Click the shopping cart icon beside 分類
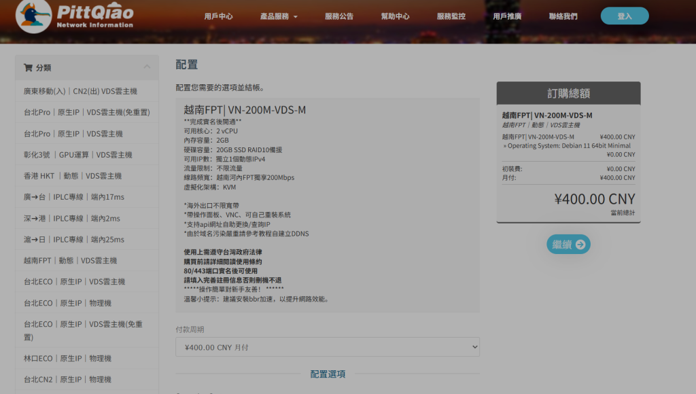The height and width of the screenshot is (394, 696). pyautogui.click(x=28, y=67)
